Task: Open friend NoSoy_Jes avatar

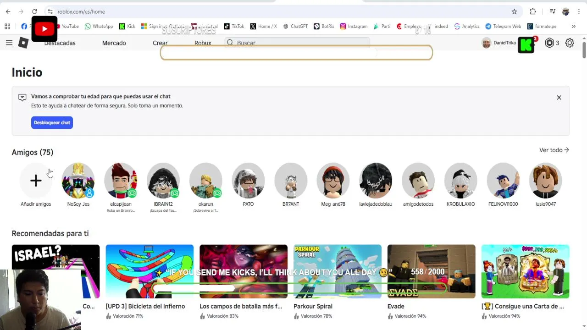Action: point(78,181)
